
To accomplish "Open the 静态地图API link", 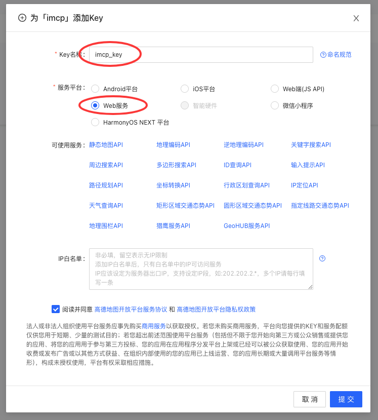I will coord(106,145).
